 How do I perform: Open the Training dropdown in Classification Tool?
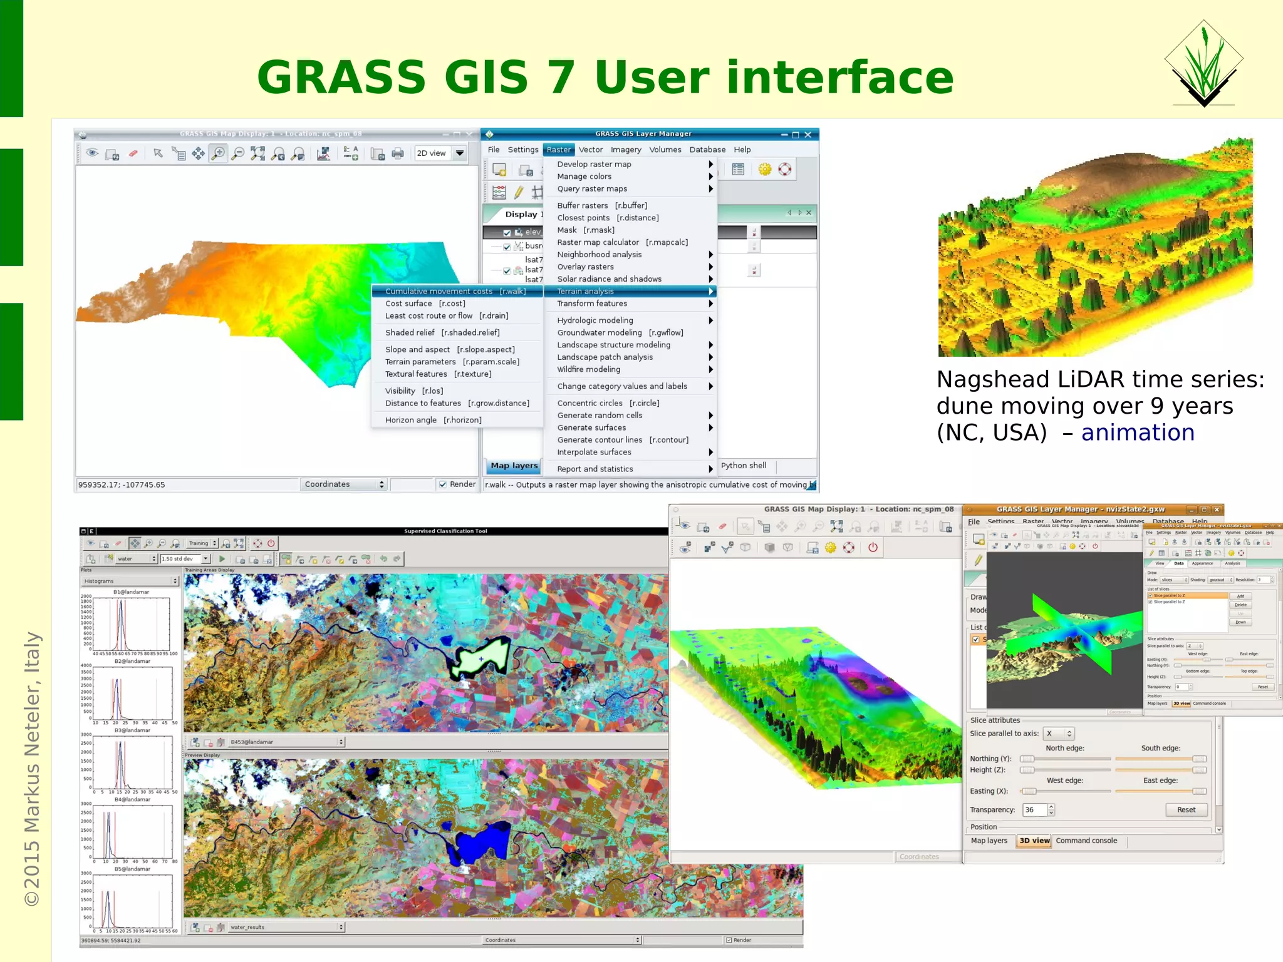[x=202, y=543]
